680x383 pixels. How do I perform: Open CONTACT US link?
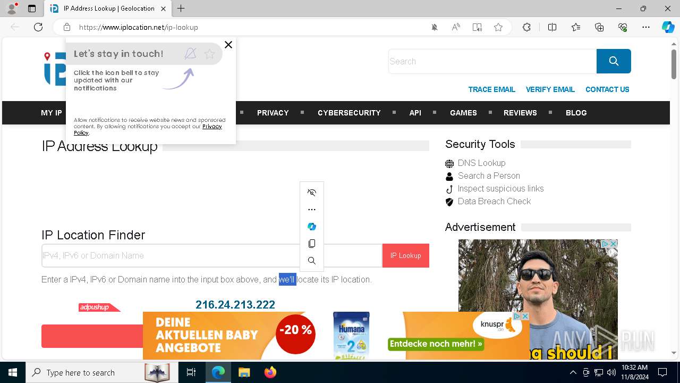point(607,89)
